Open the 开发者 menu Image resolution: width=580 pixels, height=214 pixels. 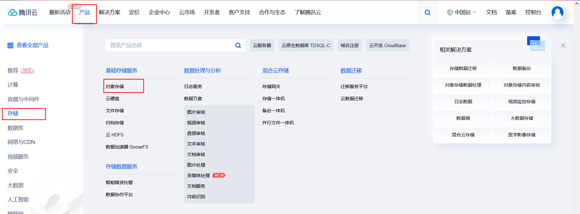(212, 12)
